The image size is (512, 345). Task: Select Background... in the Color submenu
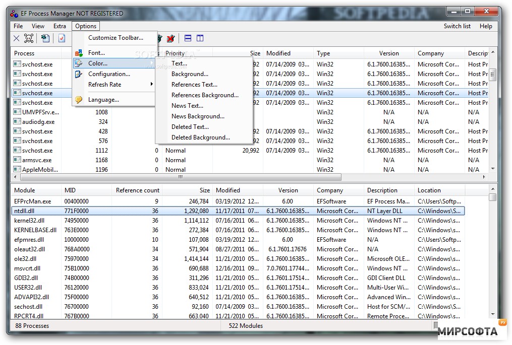(x=190, y=74)
